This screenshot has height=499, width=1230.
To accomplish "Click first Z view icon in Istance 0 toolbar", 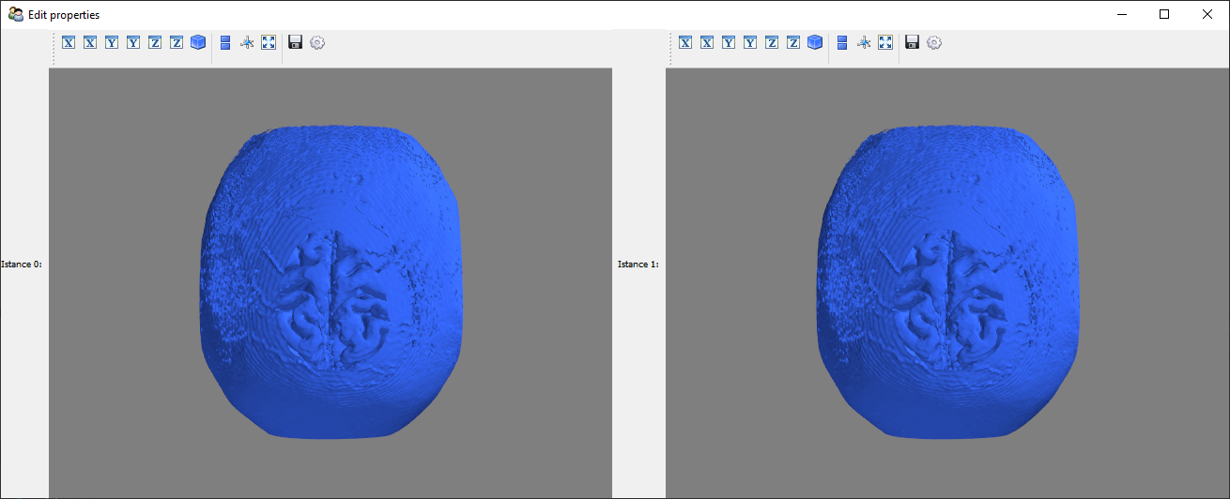I will coord(155,42).
